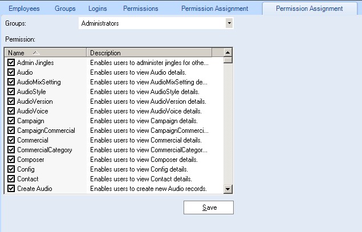Click the vertical scrollbar thumb
Viewport: 362px width, 232px height.
click(227, 60)
